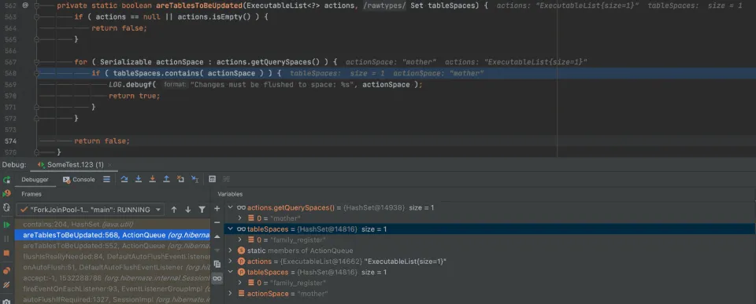Open View Breakpoints from debug sidebar

click(x=7, y=270)
